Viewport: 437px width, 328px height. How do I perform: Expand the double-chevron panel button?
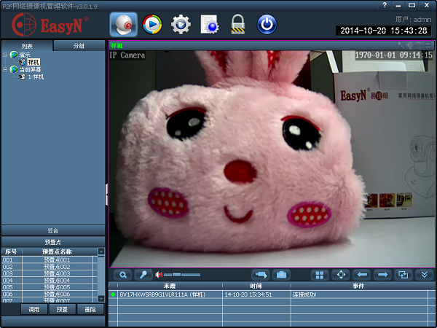pos(425,275)
